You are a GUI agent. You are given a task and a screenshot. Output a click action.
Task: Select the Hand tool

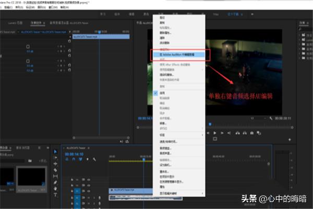(55, 189)
